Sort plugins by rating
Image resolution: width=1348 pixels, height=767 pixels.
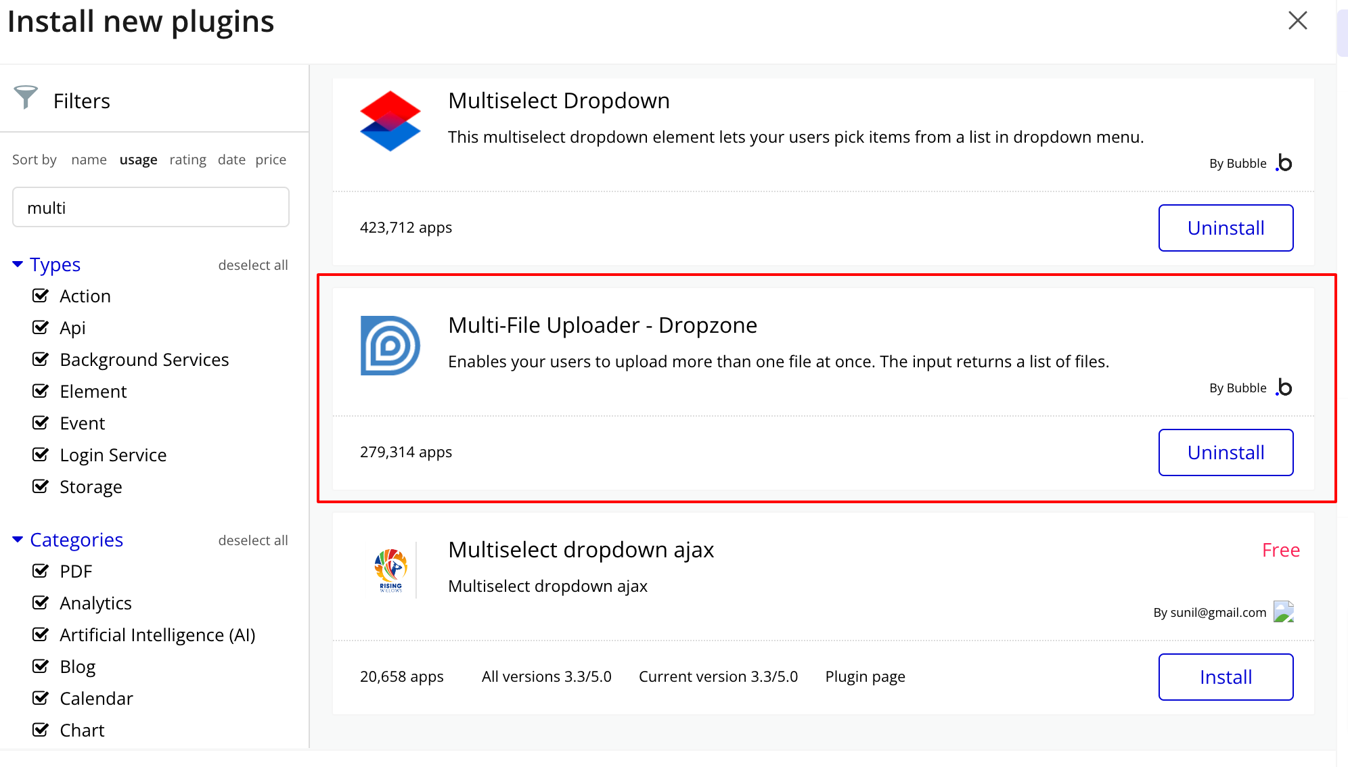pyautogui.click(x=187, y=160)
